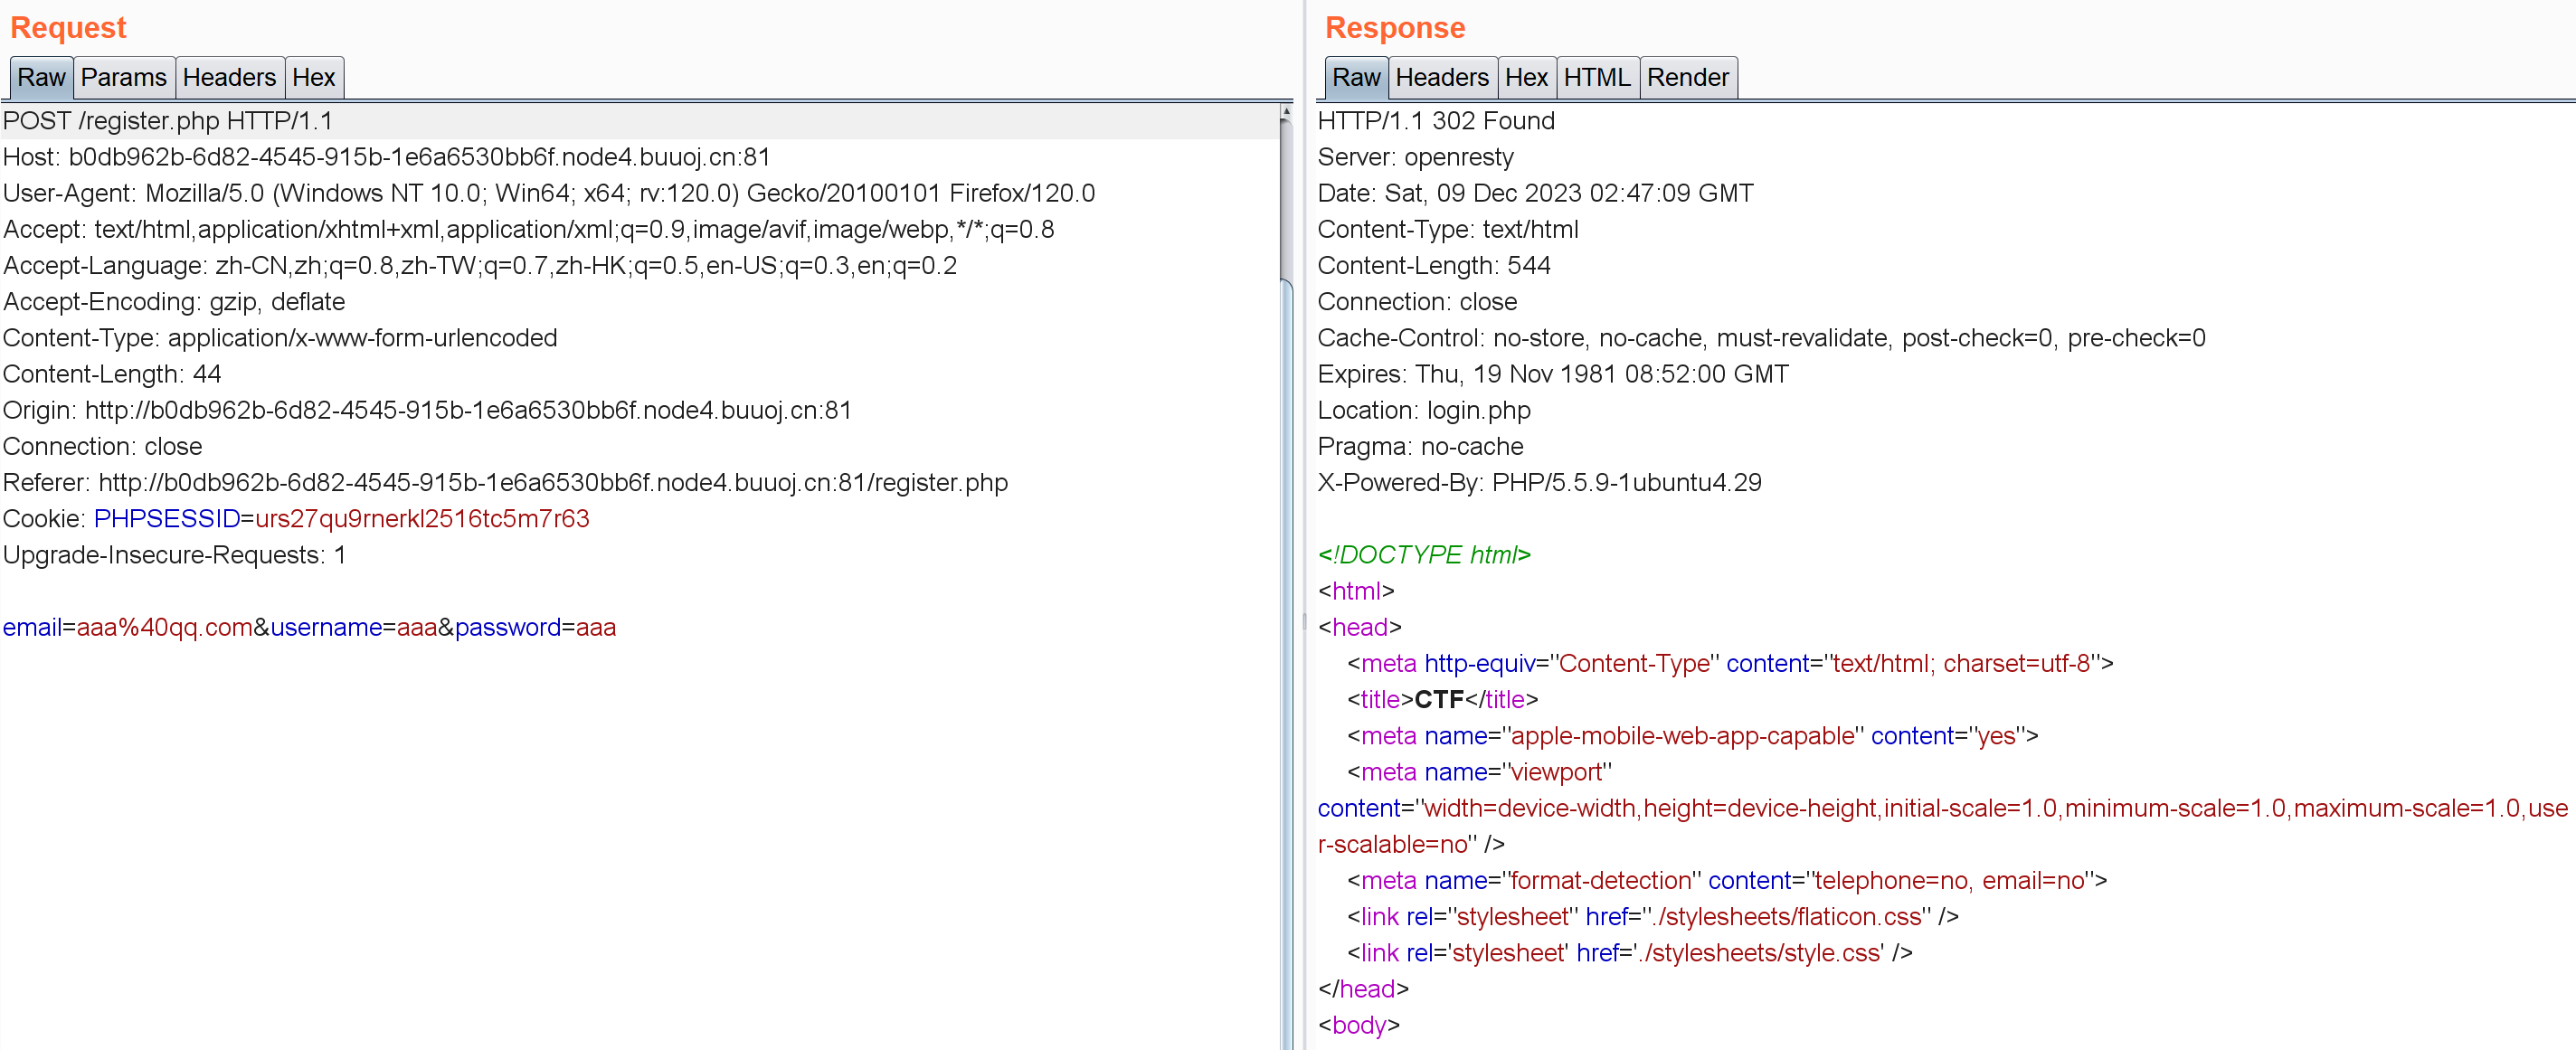Click the viewport meta name line
2576x1050 pixels.
(1479, 772)
